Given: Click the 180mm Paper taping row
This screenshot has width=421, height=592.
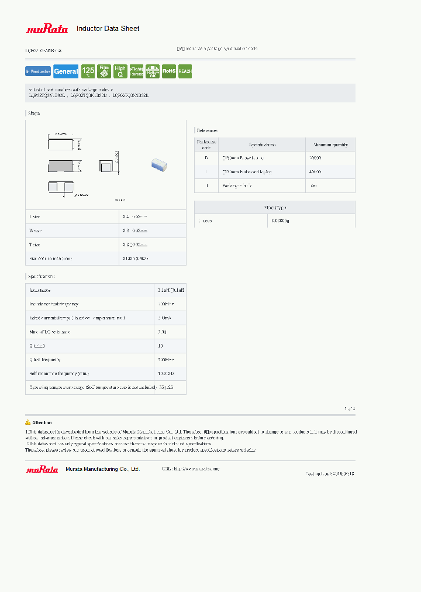Looking at the screenshot, I should [x=275, y=158].
